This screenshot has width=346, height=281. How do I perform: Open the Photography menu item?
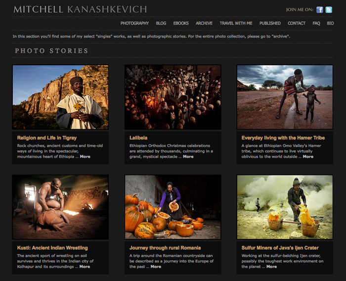coord(134,23)
